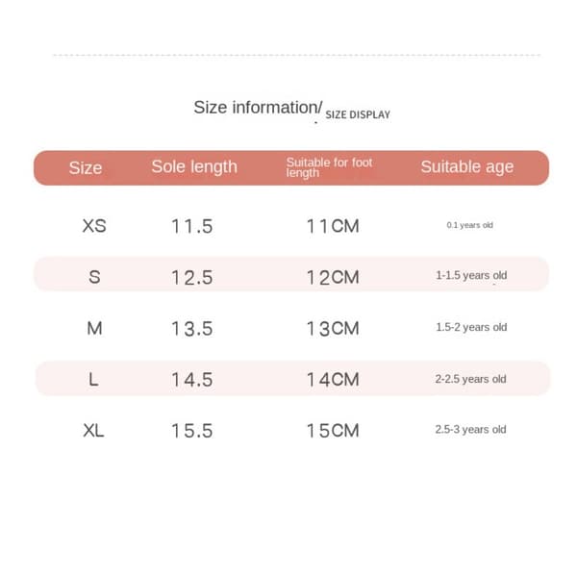This screenshot has height=577, width=577.
Task: Click the 13.5 sole length value
Action: pos(192,328)
